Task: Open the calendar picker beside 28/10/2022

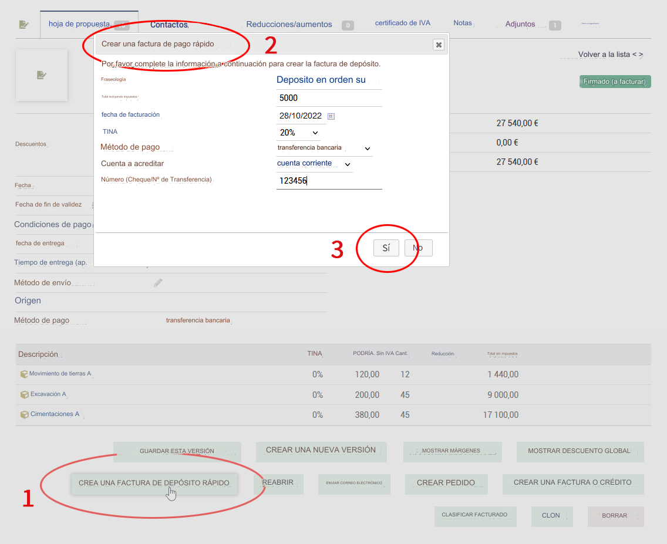Action: tap(331, 116)
